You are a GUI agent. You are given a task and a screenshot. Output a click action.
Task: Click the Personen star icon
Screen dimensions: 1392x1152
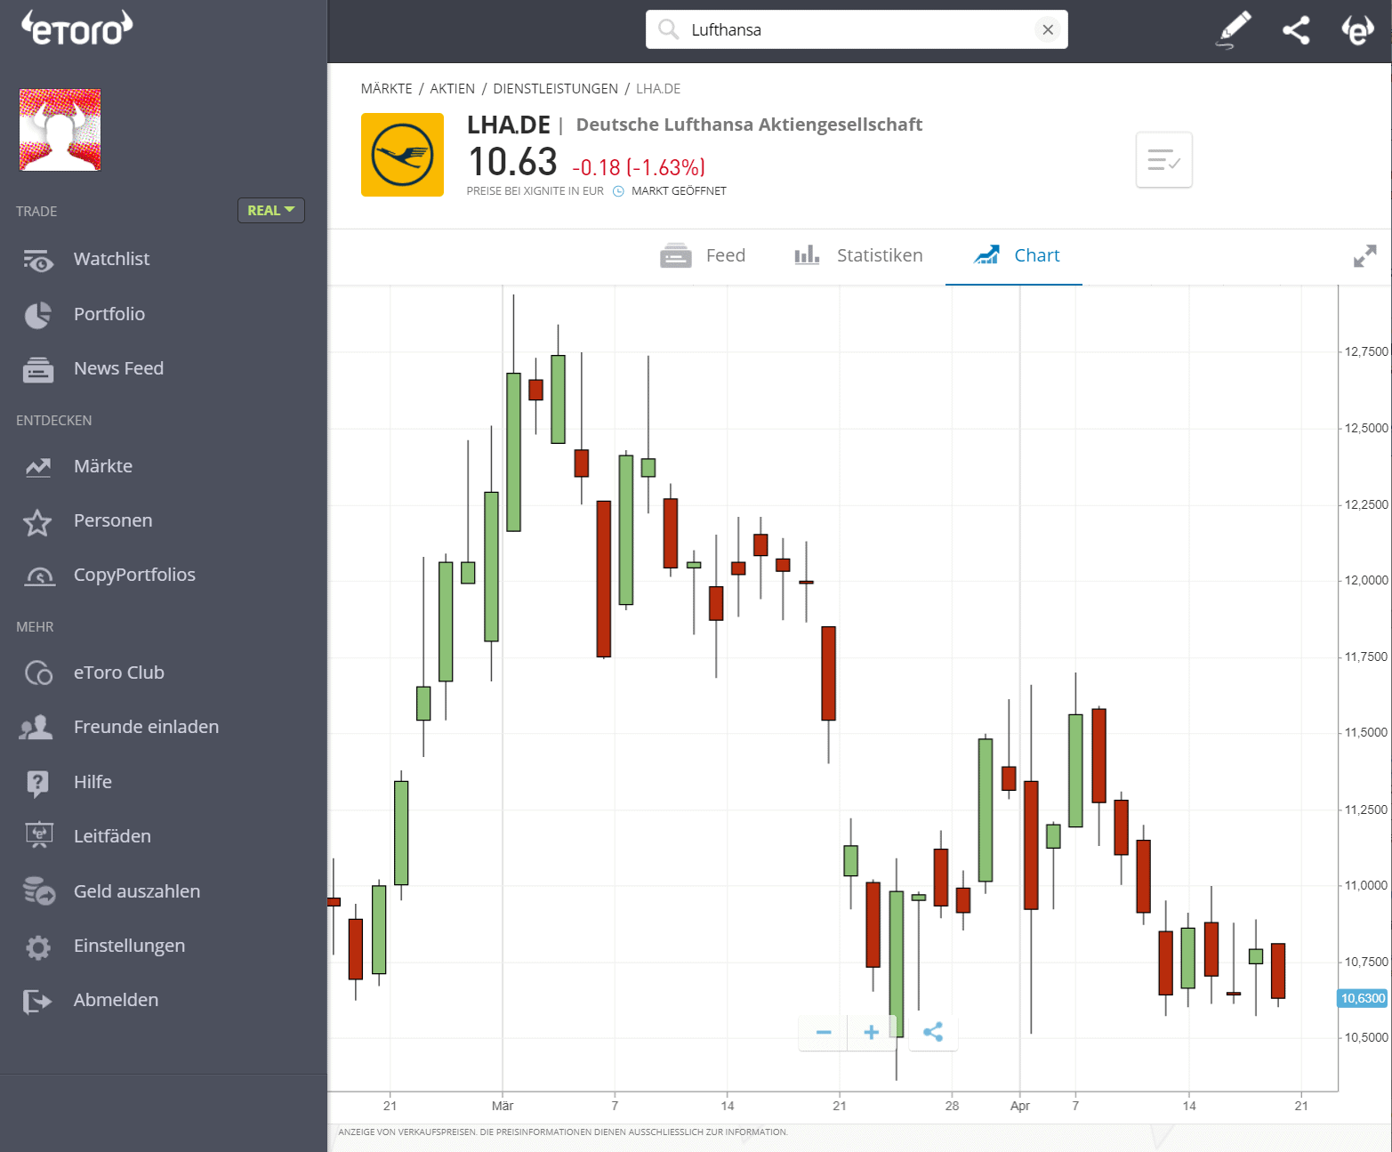tap(37, 522)
